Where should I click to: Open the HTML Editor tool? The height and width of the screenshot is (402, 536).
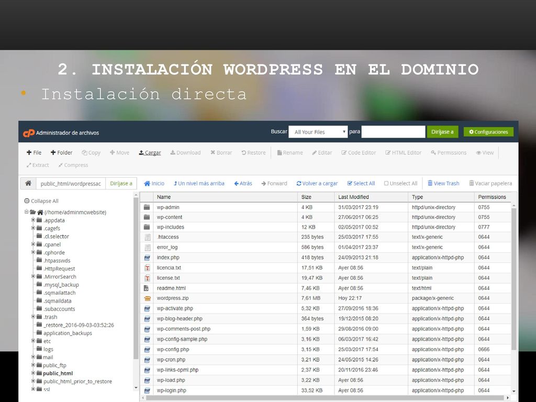[x=404, y=153]
